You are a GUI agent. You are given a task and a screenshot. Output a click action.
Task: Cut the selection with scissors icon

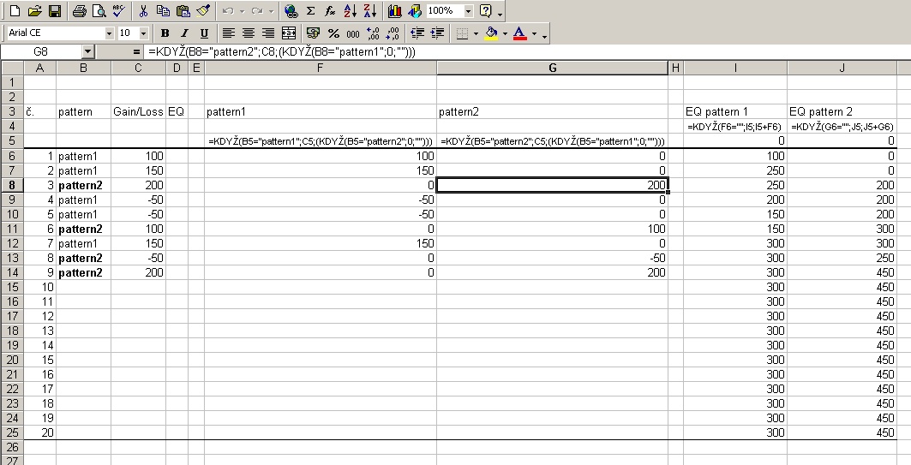(x=143, y=10)
